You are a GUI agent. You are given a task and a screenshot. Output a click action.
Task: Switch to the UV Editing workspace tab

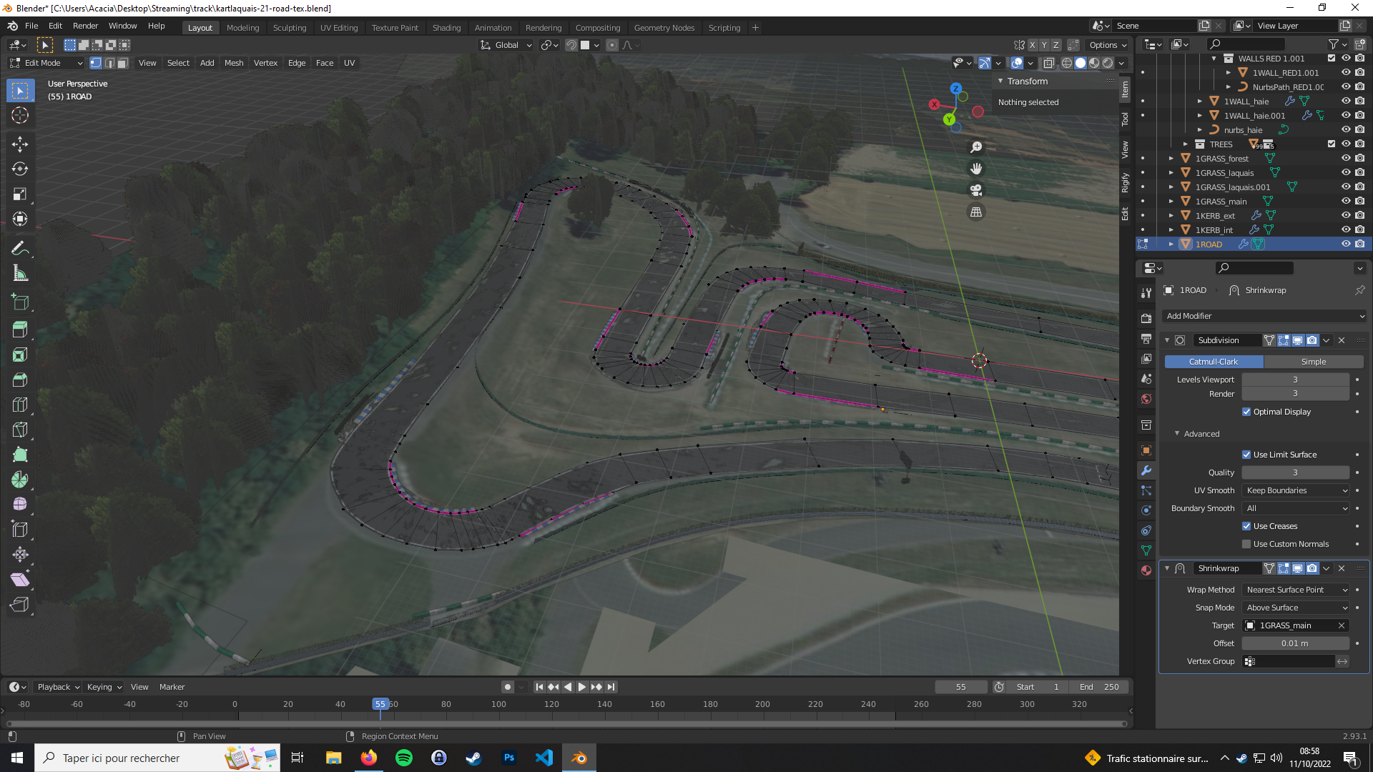(338, 28)
